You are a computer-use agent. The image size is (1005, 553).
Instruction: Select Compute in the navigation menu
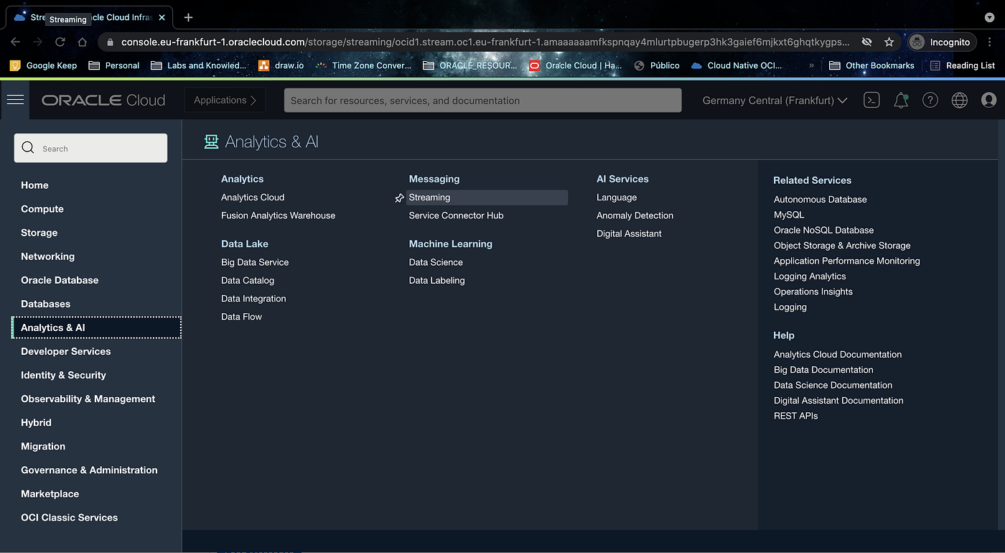42,209
